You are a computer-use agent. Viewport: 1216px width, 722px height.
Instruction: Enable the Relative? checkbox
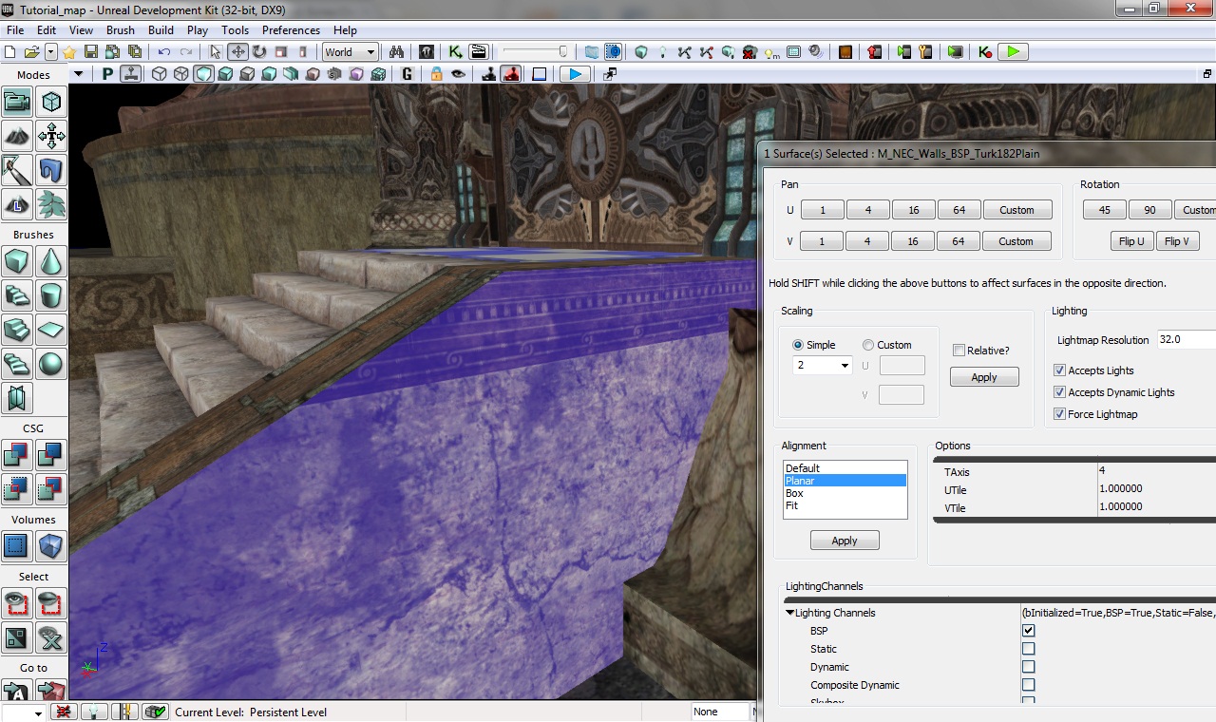coord(959,351)
